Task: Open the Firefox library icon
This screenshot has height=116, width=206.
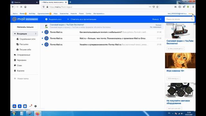Action: click(176, 7)
